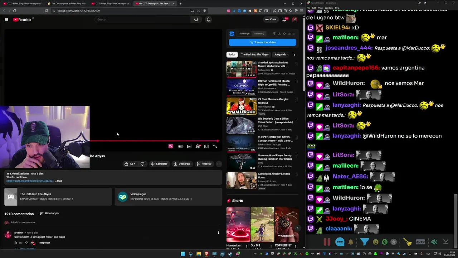
Task: Click the Transcribe video button
Action: (x=262, y=42)
